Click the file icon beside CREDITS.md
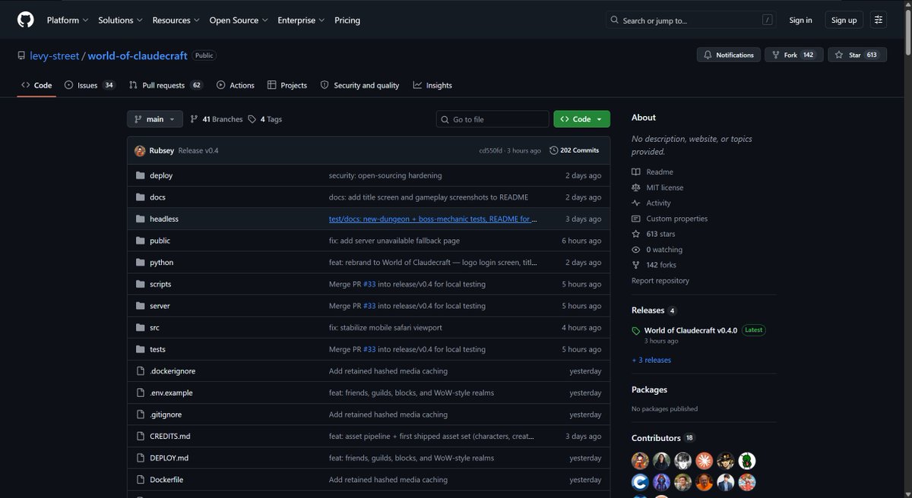This screenshot has height=498, width=912. click(x=140, y=437)
